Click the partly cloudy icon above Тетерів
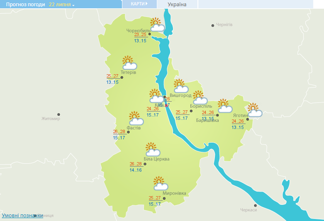 (x=129, y=63)
